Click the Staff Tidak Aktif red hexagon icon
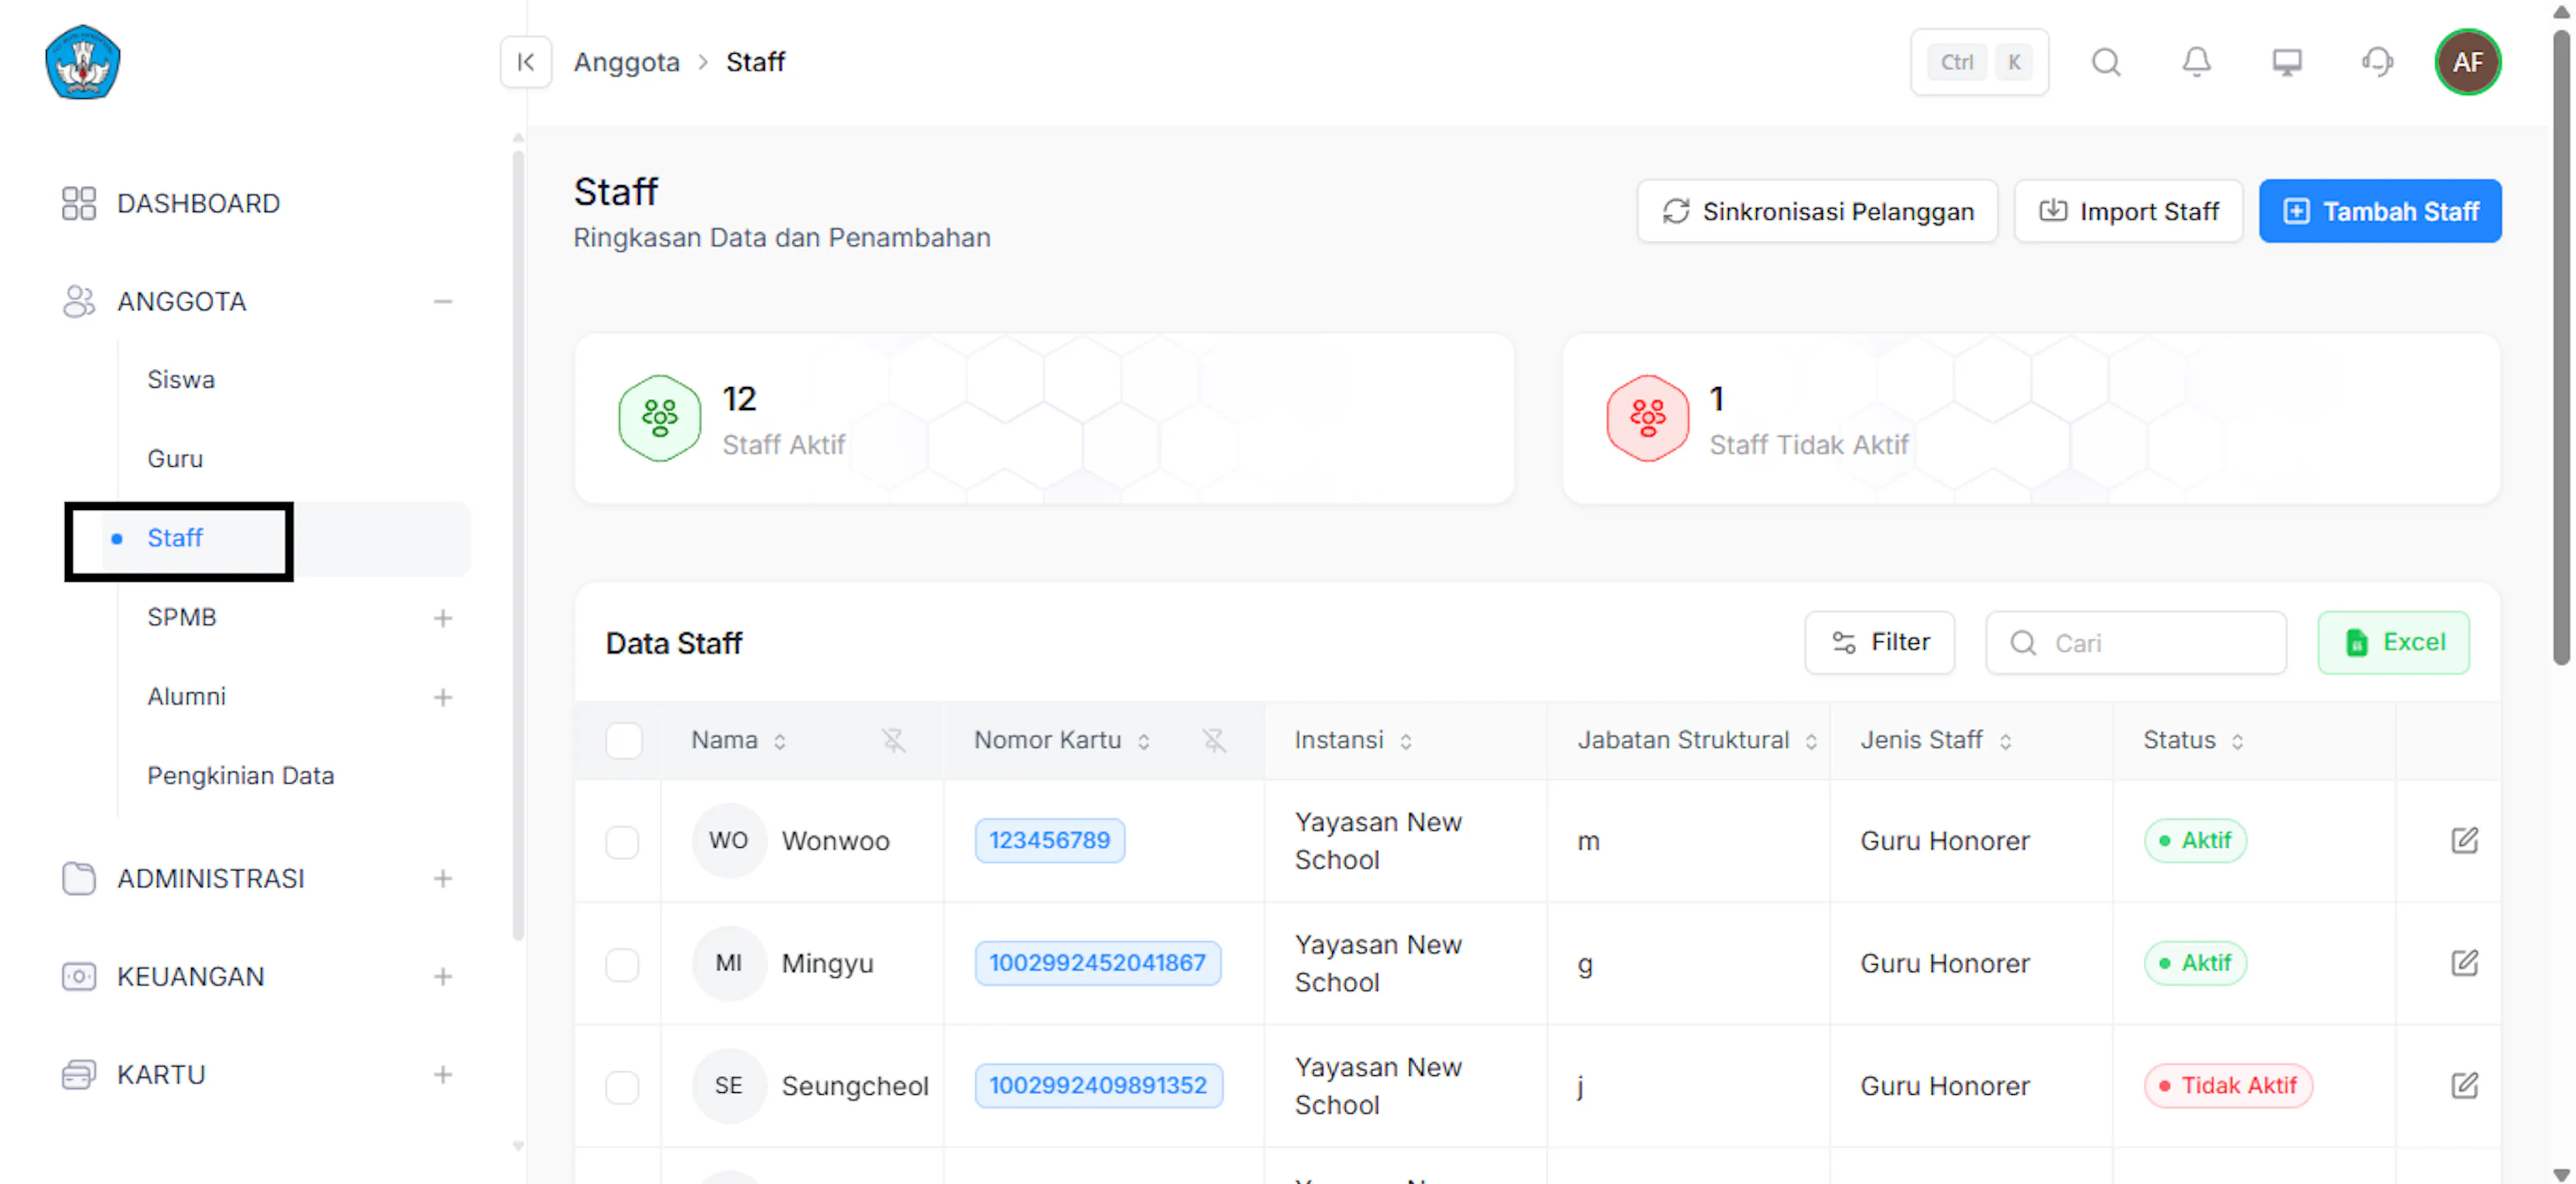The width and height of the screenshot is (2576, 1184). pos(1648,418)
